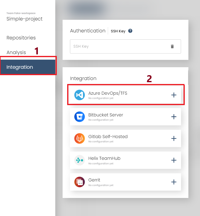
Task: Click the Gitlab Self-Hosted fox icon
Action: pos(79,138)
